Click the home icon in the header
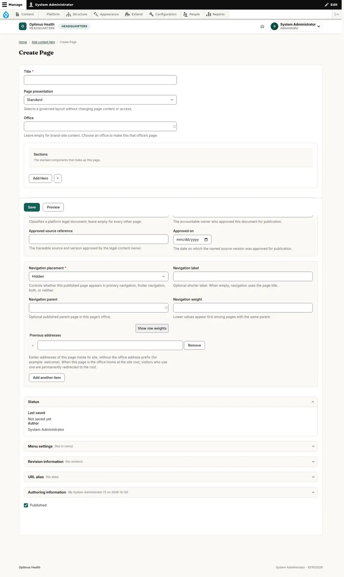The height and width of the screenshot is (577, 344). [x=262, y=26]
